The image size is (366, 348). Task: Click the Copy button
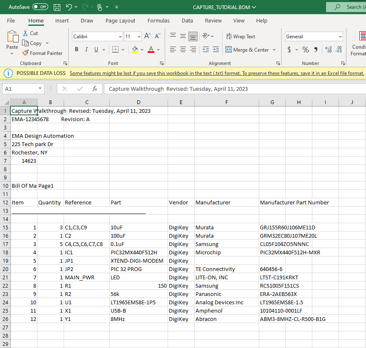pyautogui.click(x=32, y=43)
